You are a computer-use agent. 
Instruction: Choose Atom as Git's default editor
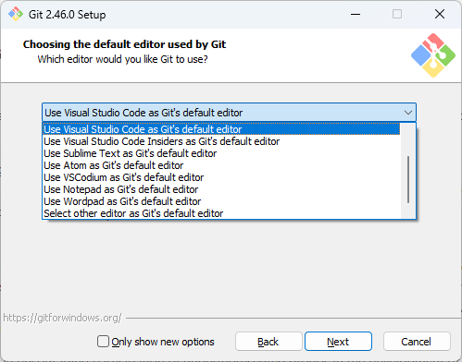(221, 165)
